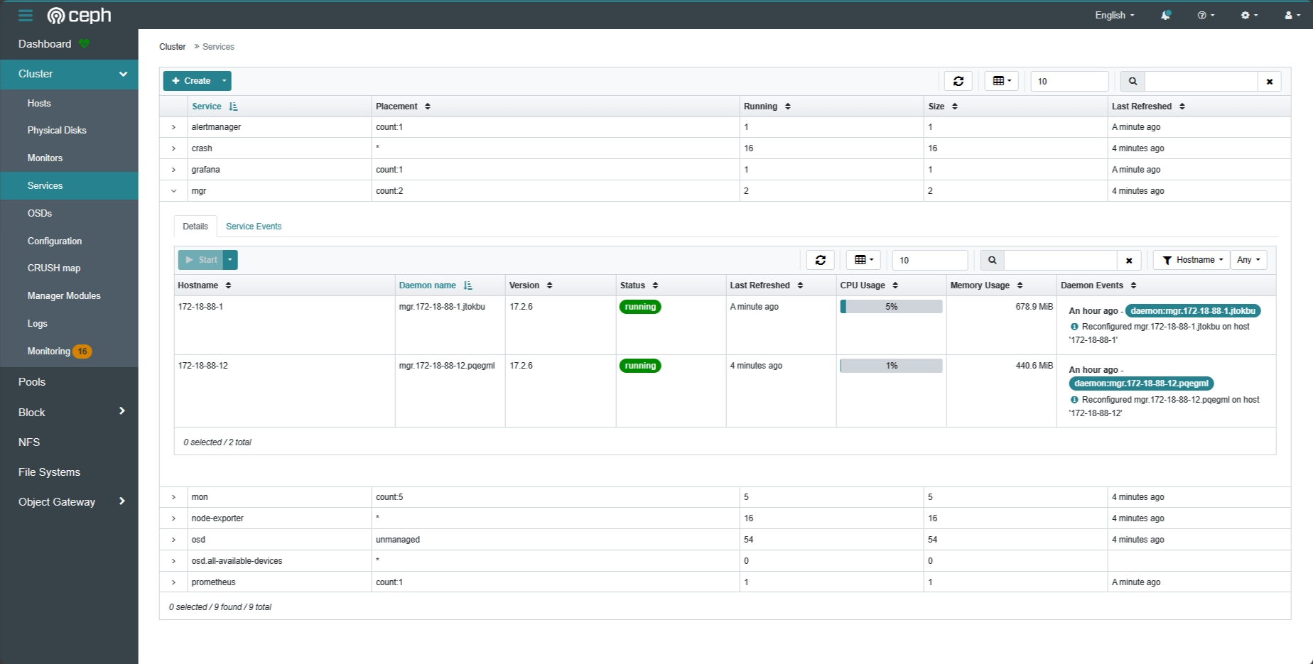
Task: Sort daemons by Daemon name column
Action: click(435, 285)
